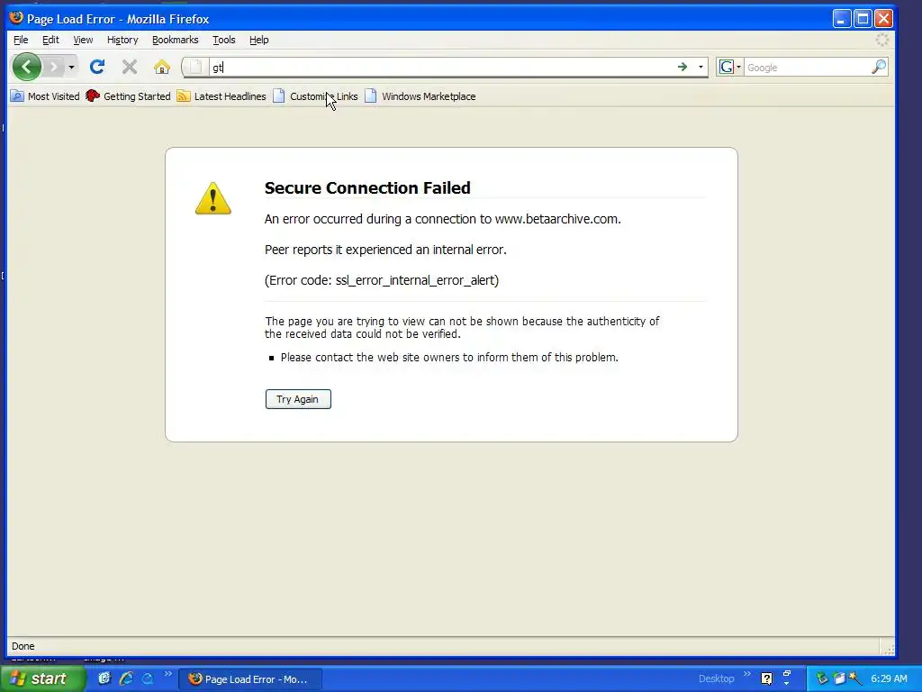Open the Latest Headlines feed bookmark
Viewport: 922px width, 692px height.
coord(221,96)
